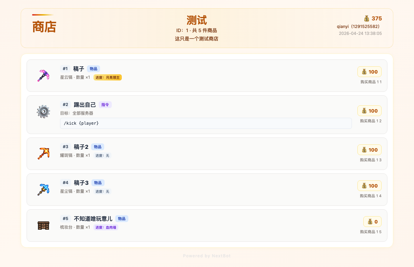Image resolution: width=414 pixels, height=267 pixels.
Task: Click the money bag icon on item #3's price
Action: (x=364, y=150)
